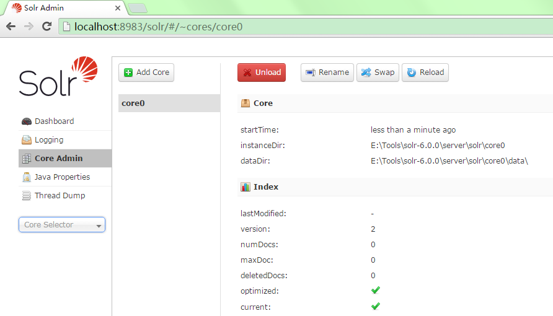
Task: Open the Dashboard menu item
Action: pos(65,121)
